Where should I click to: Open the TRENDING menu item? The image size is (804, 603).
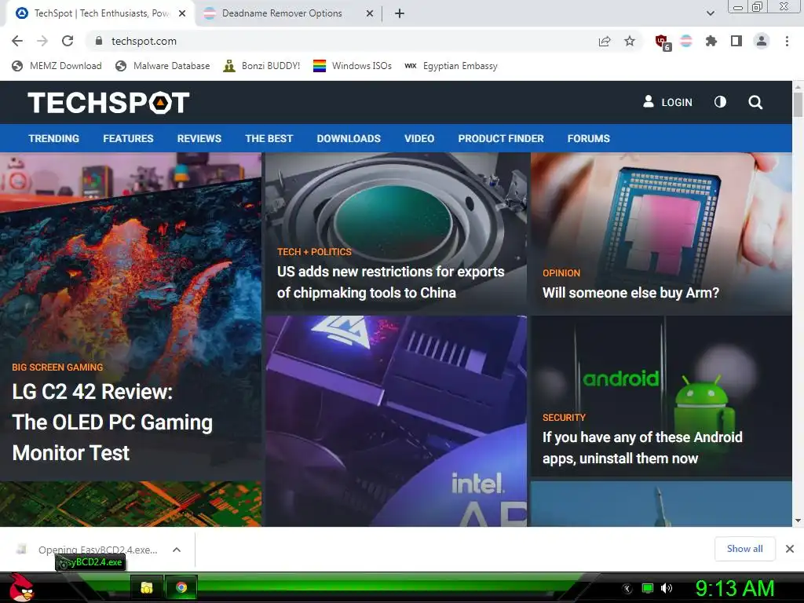(x=54, y=138)
